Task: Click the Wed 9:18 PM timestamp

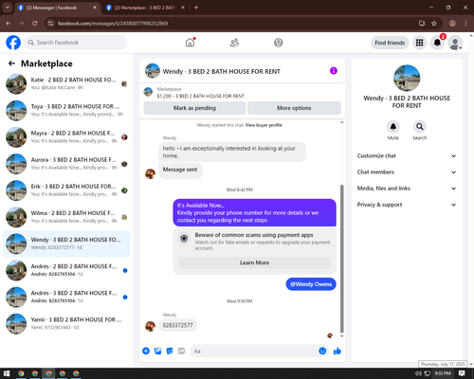Action: [239, 301]
